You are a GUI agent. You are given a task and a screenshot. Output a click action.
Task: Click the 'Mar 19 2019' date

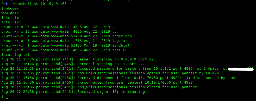[97, 45]
